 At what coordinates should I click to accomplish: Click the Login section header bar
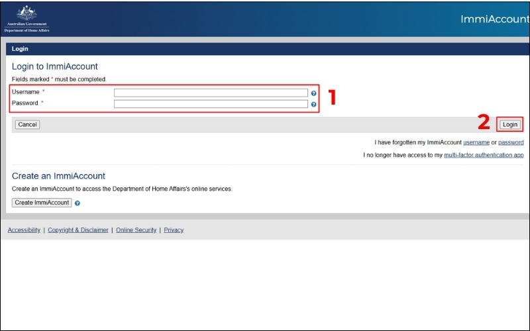tap(265, 49)
